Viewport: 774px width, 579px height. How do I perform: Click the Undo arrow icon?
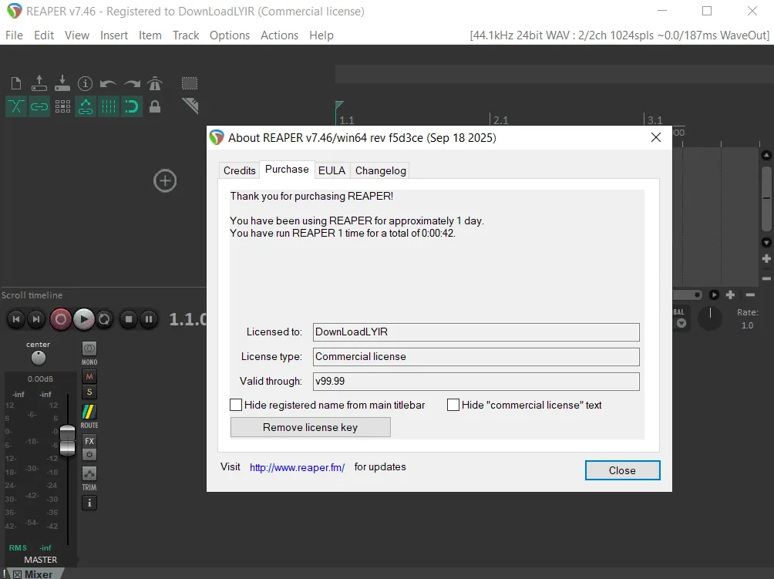[x=108, y=84]
